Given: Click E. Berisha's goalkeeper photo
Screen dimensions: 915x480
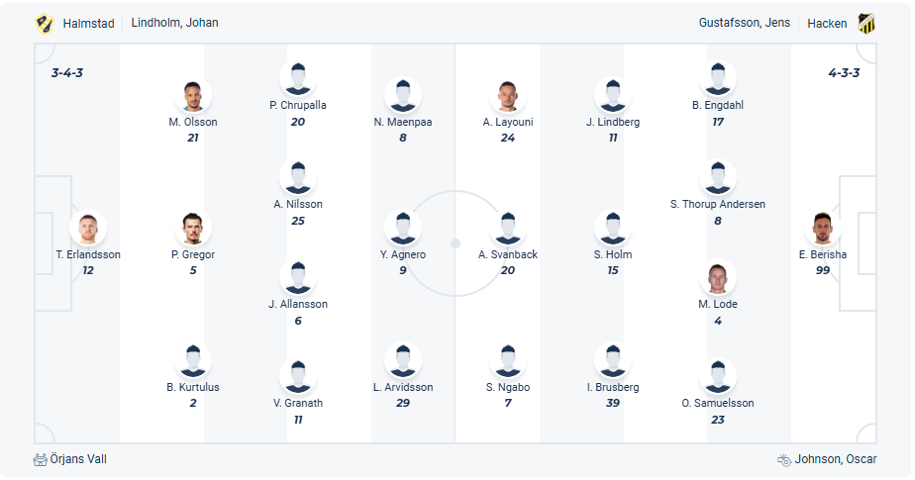Looking at the screenshot, I should [823, 228].
